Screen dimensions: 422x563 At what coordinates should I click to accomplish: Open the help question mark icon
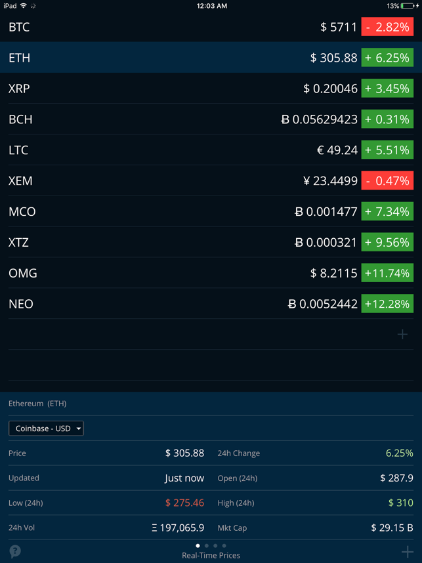(15, 551)
